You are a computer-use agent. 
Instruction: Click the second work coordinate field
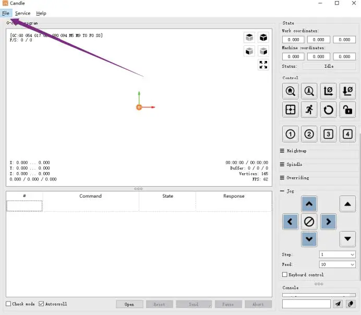(x=319, y=40)
